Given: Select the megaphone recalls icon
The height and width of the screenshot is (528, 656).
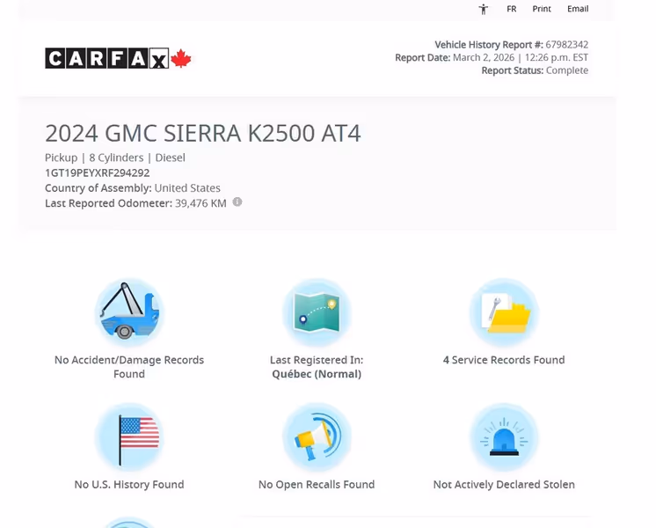Looking at the screenshot, I should point(317,437).
